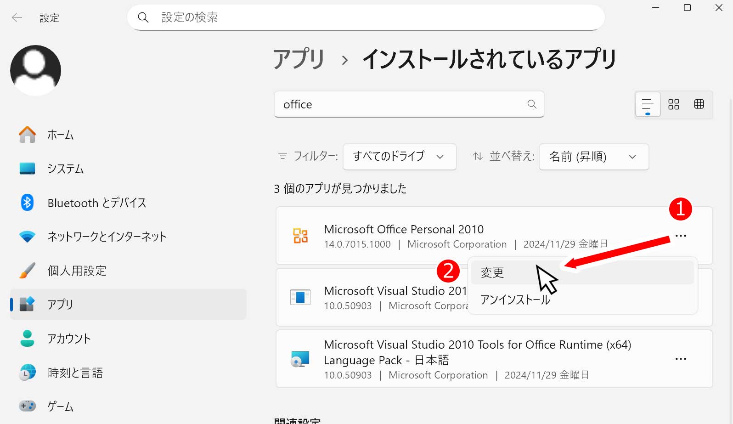
Task: Focus the 設定の検索 search field
Action: point(366,17)
